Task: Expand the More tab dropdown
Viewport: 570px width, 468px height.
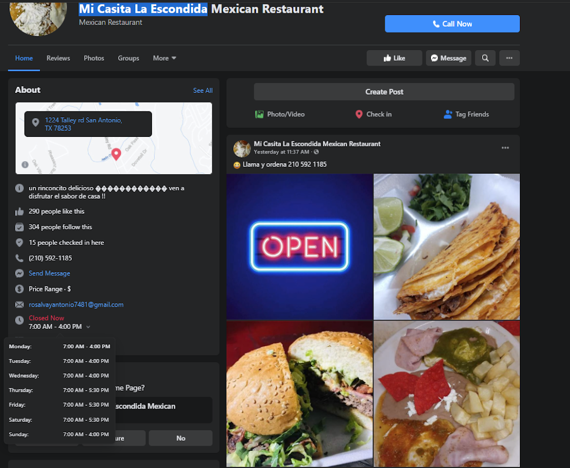Action: pyautogui.click(x=165, y=58)
